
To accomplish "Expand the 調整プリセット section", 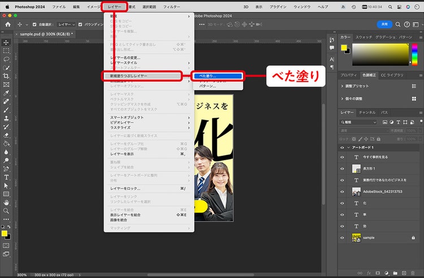I will point(342,86).
